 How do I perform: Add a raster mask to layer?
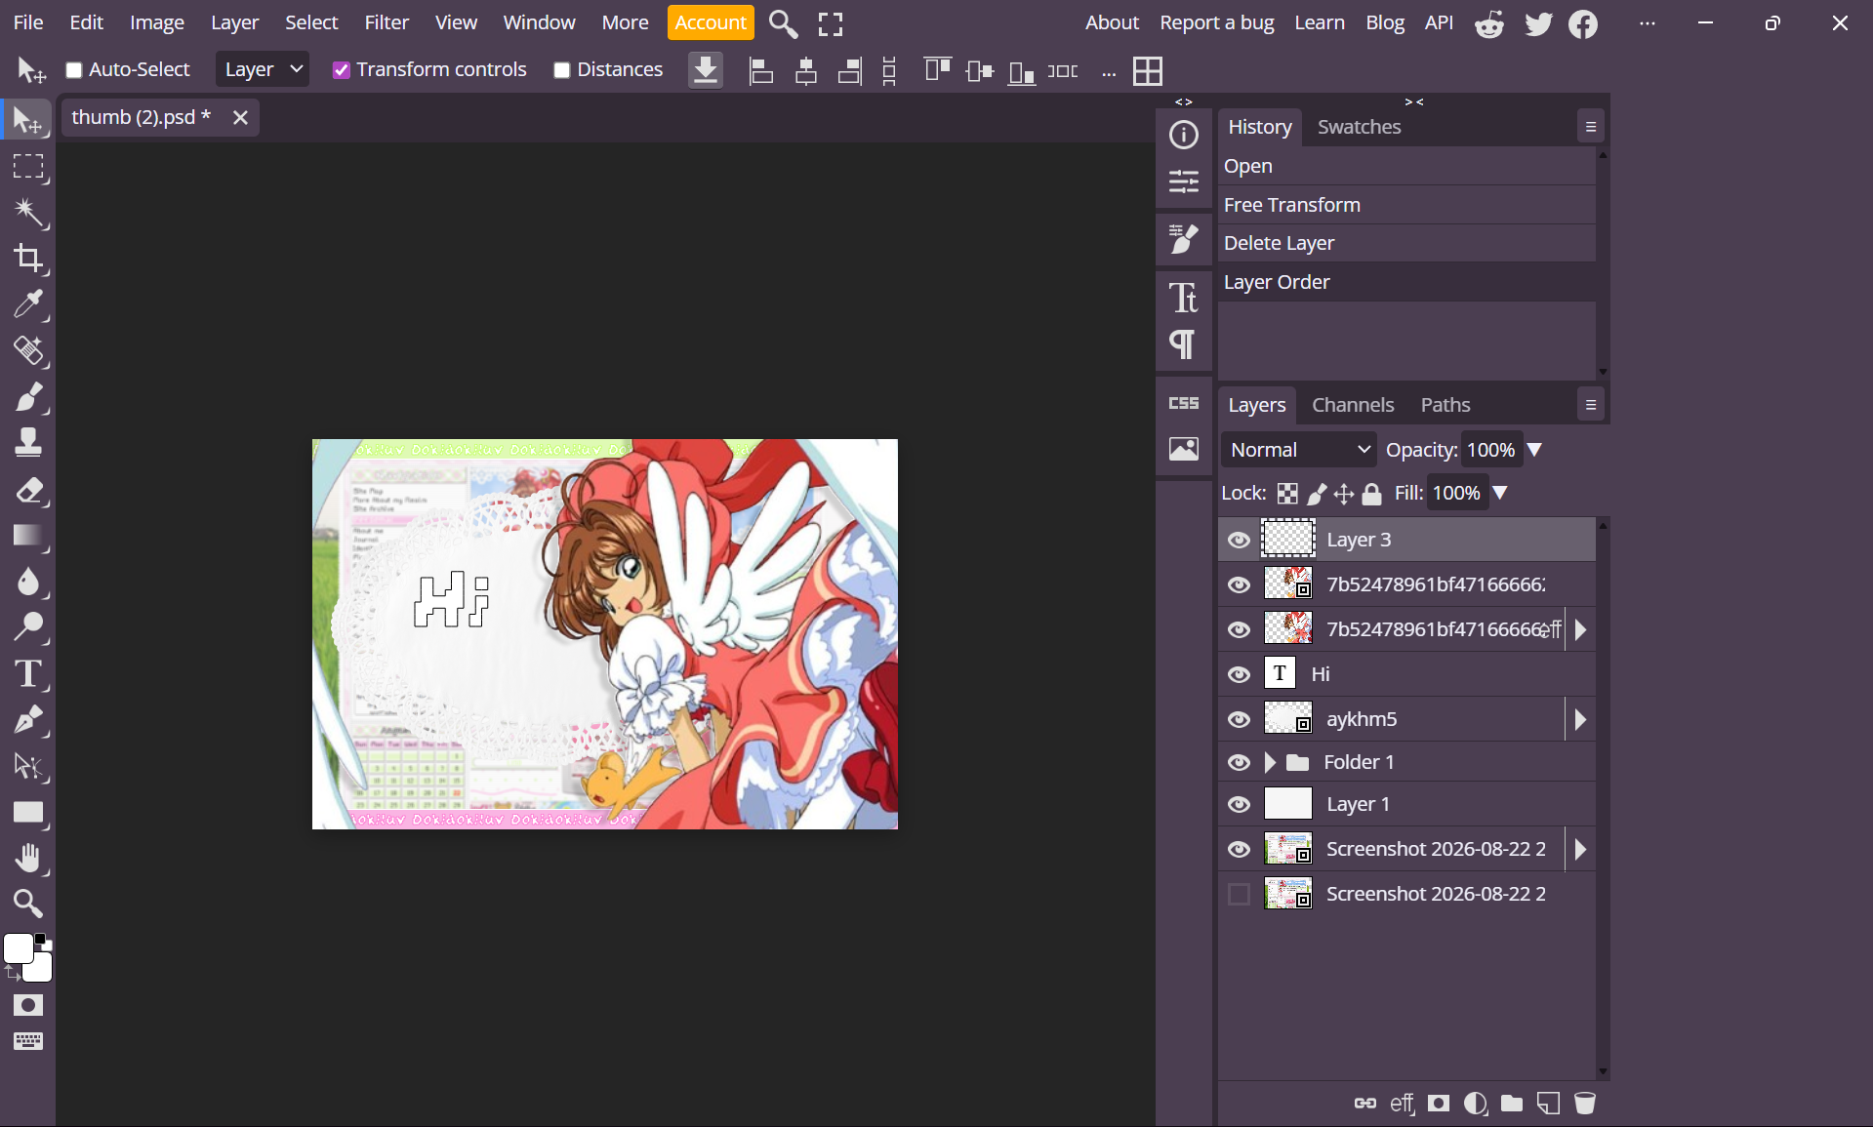tap(1439, 1104)
